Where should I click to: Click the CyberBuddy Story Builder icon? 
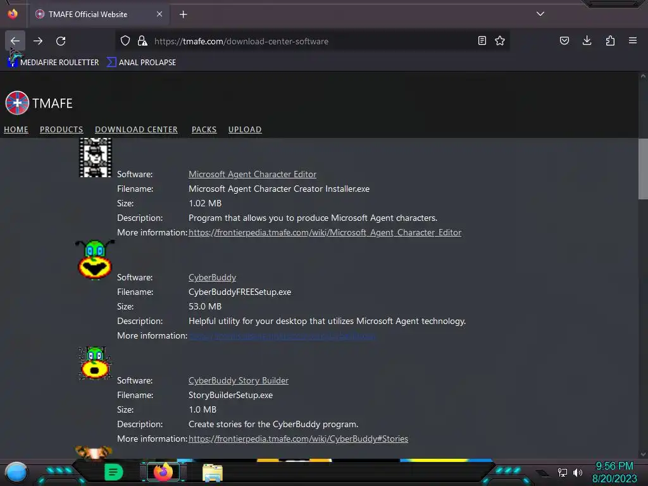[x=95, y=363]
